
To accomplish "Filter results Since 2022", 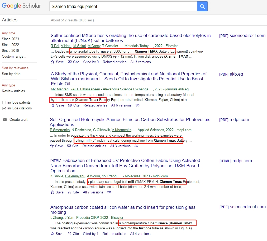I will pyautogui.click(x=10, y=45).
